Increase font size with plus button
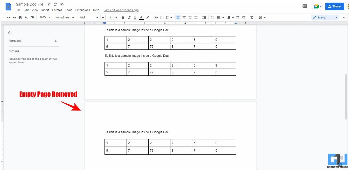The width and height of the screenshot is (350, 171). (x=116, y=17)
